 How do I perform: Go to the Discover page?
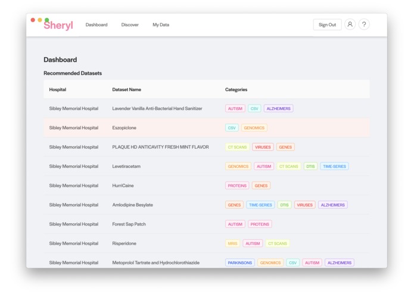click(x=130, y=24)
